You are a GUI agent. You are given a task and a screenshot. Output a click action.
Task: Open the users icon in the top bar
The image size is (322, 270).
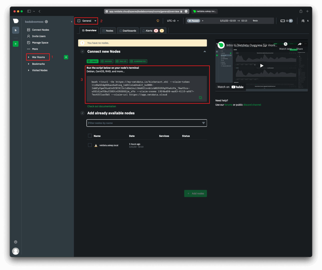(303, 21)
